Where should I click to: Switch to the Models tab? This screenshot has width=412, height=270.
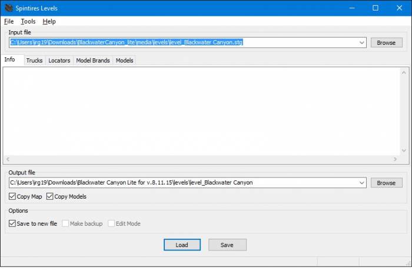125,61
